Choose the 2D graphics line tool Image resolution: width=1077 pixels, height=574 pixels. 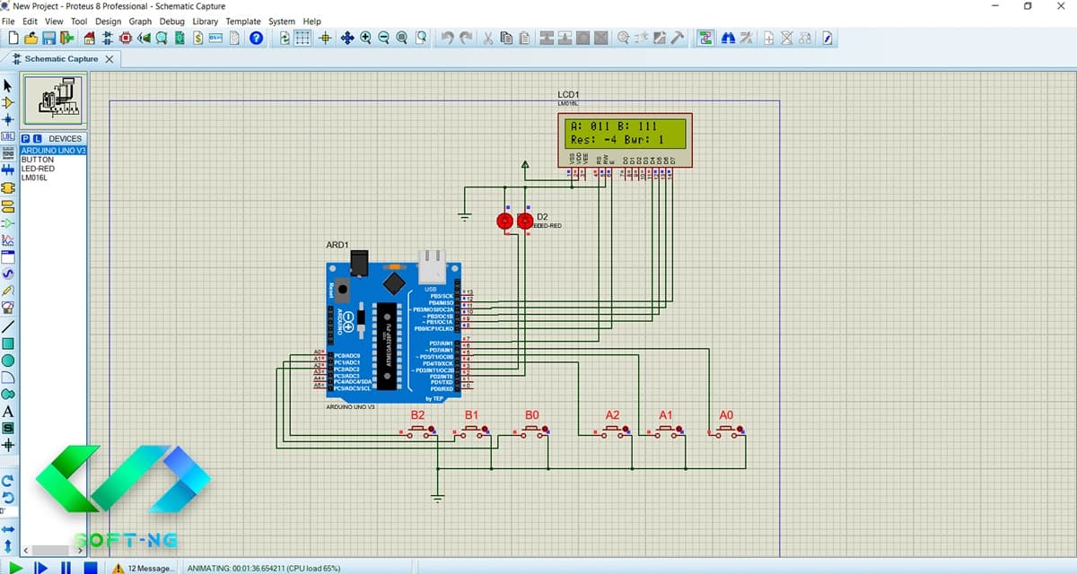pos(8,326)
